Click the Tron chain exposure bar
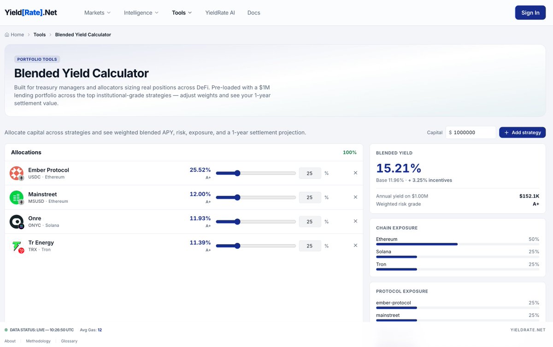 pyautogui.click(x=458, y=269)
